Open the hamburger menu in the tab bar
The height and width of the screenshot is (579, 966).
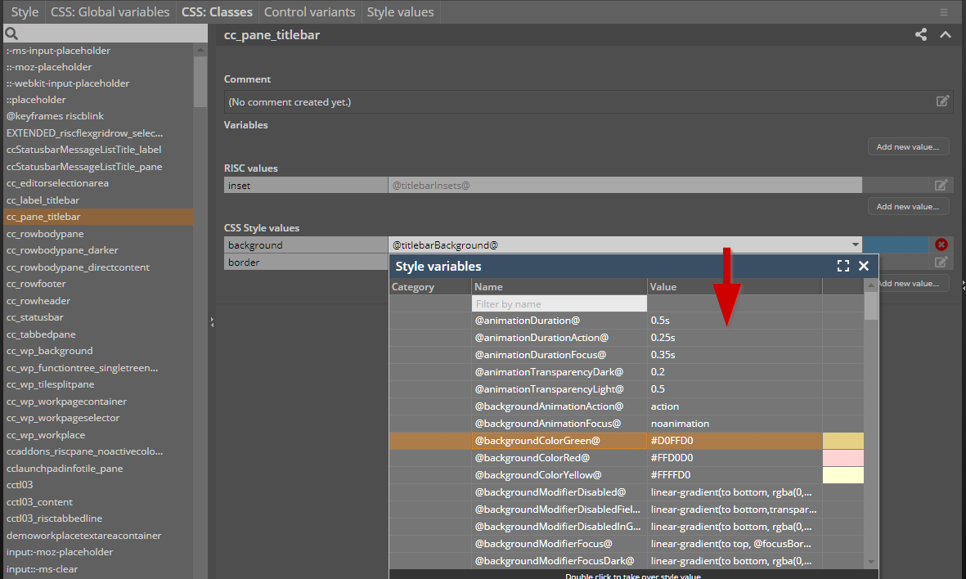944,12
